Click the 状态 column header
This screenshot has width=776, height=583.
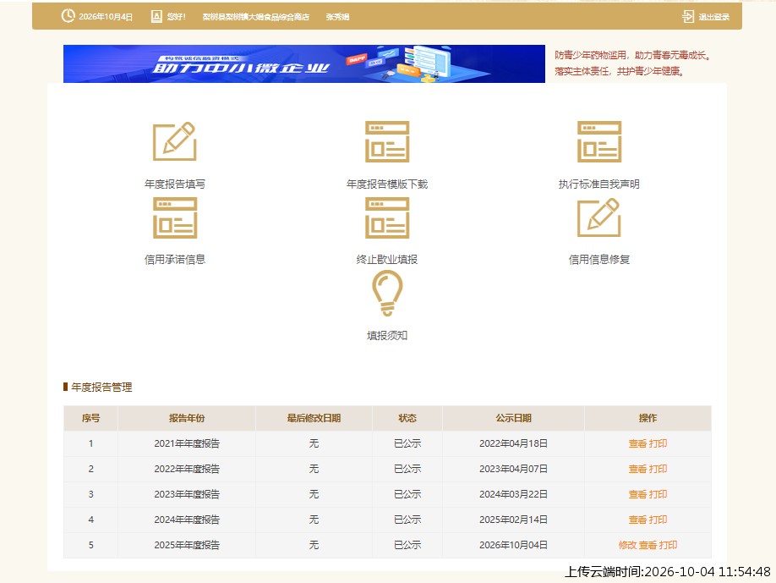(407, 418)
